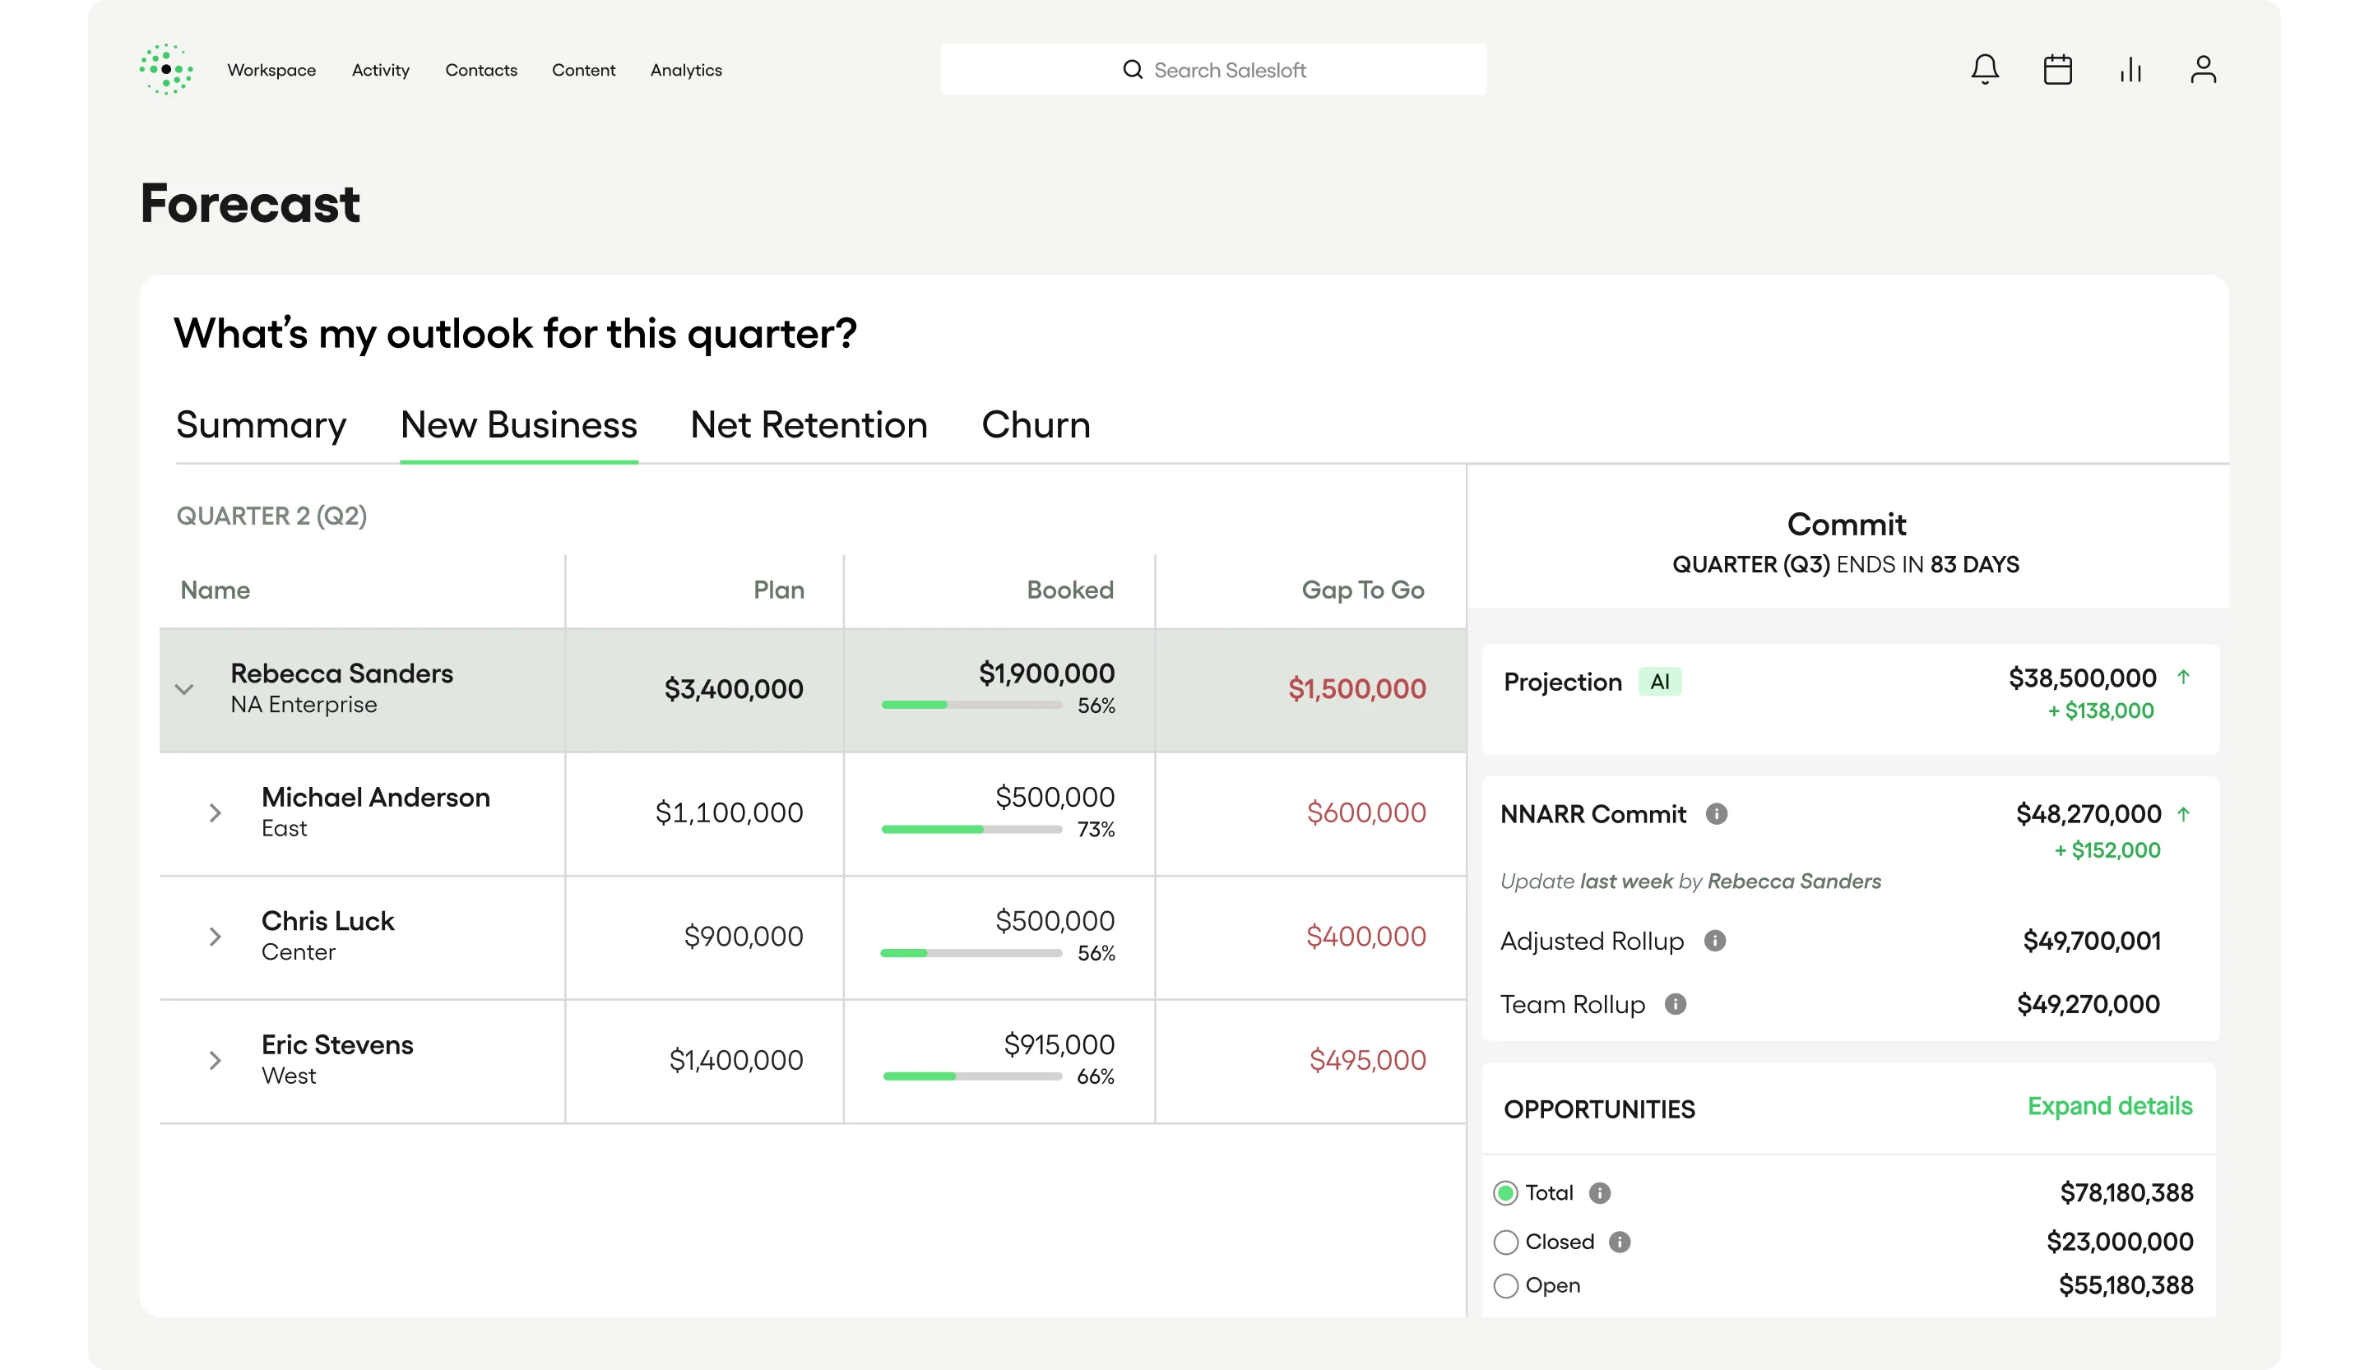Click Rebecca Sanders' 56% booked progress bar
The image size is (2369, 1370).
[x=971, y=705]
